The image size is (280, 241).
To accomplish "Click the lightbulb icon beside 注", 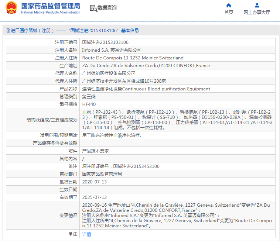I will 71,234.
